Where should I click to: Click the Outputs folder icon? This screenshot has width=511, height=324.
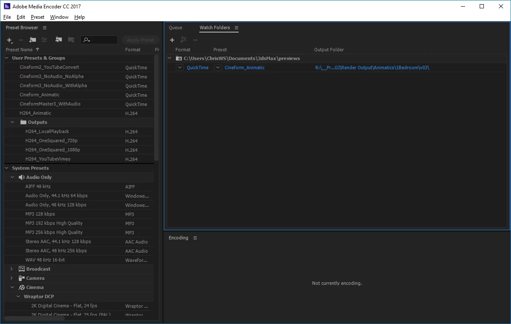23,122
